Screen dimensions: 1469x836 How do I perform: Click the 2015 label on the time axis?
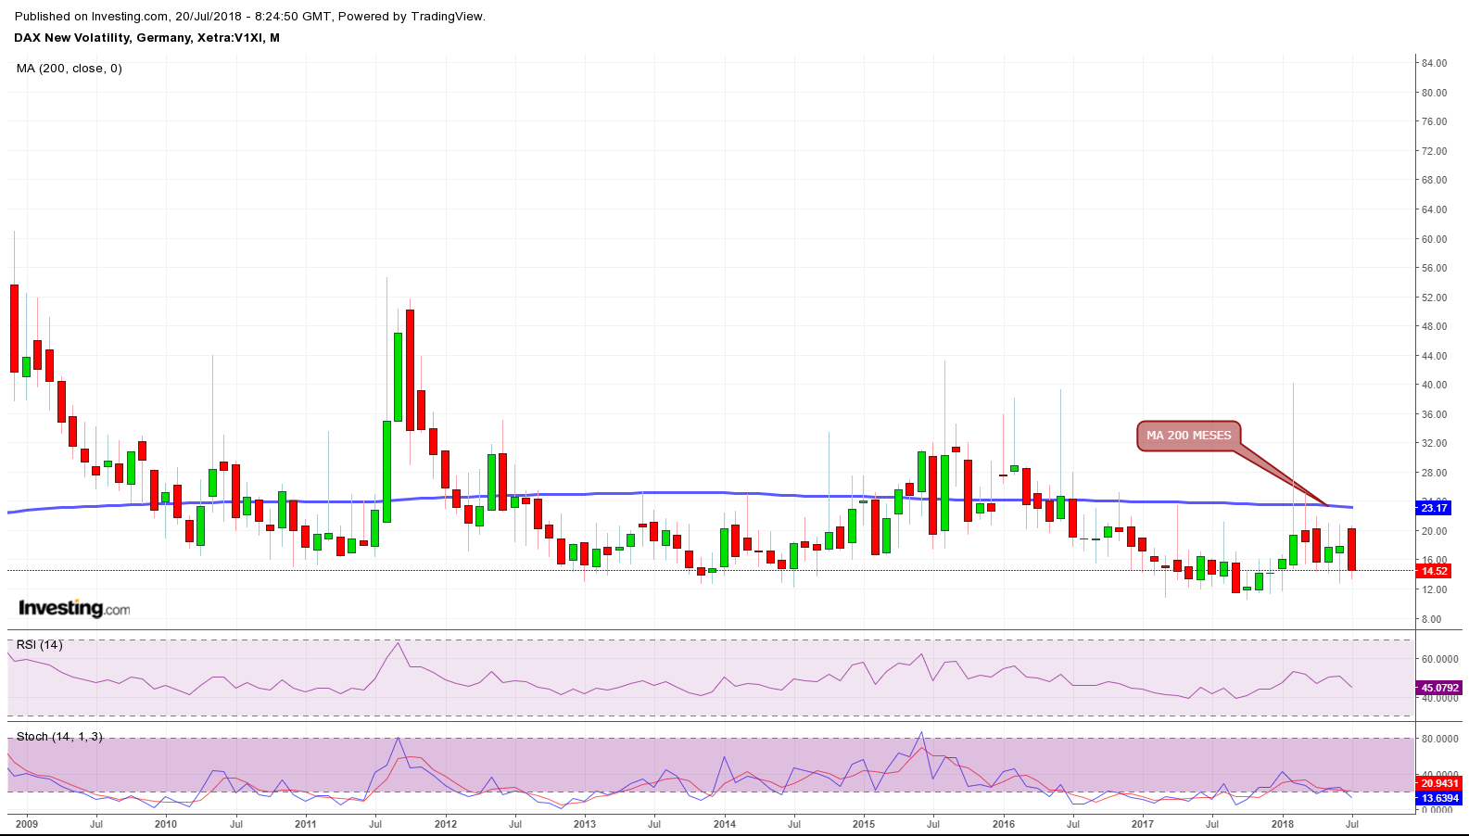point(863,824)
